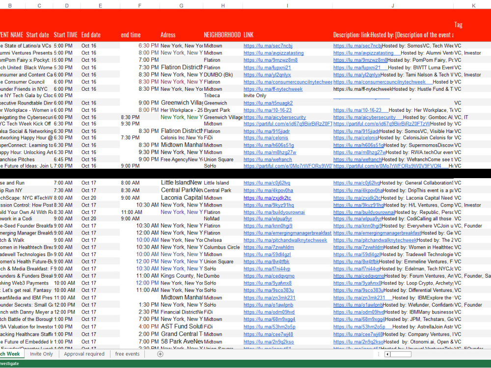Viewport: 491px width, 368px height.
Task: Select the 'VC, IT' tag cell
Action: [x=461, y=117]
